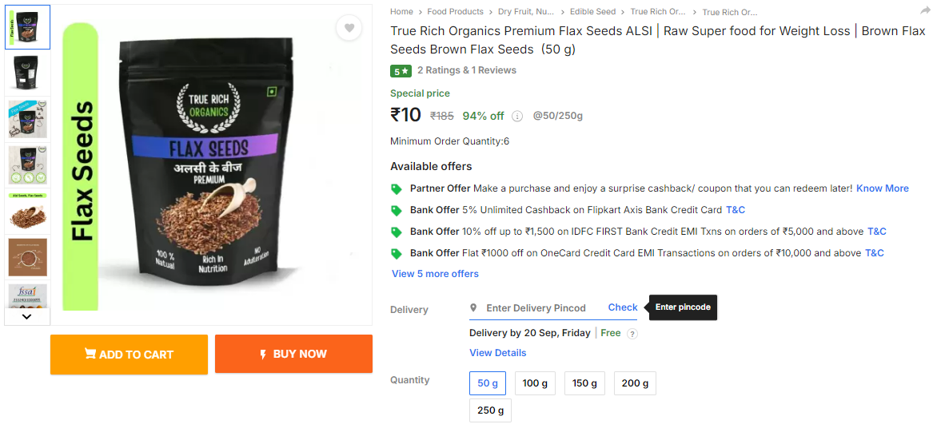
Task: Add product to wishlist heart icon
Action: (349, 27)
